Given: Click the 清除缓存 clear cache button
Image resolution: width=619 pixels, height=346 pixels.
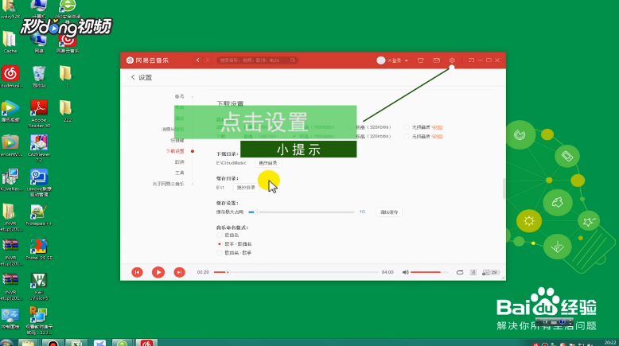Looking at the screenshot, I should coord(389,212).
